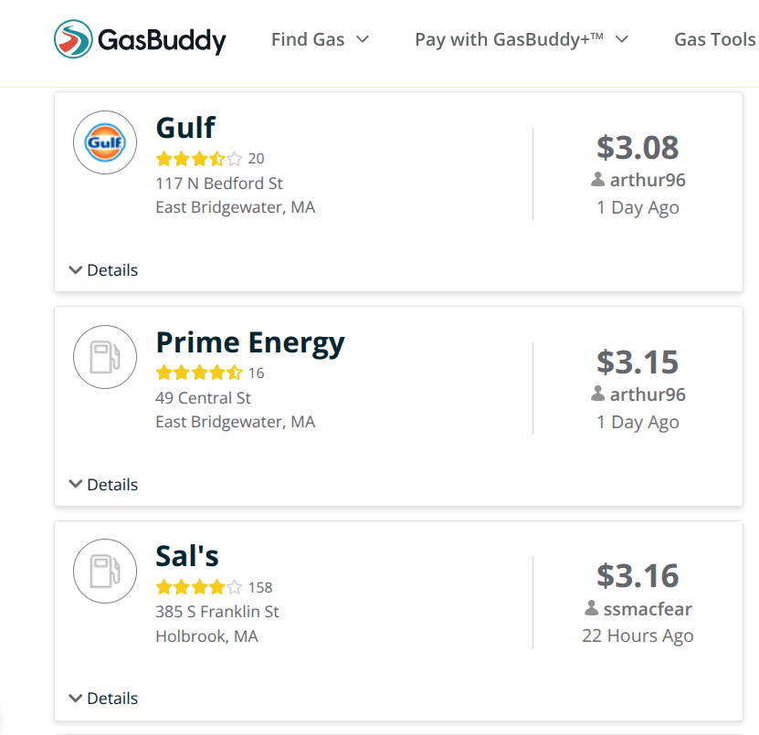This screenshot has width=759, height=735.
Task: Open the Gulf station name link
Action: tap(185, 128)
